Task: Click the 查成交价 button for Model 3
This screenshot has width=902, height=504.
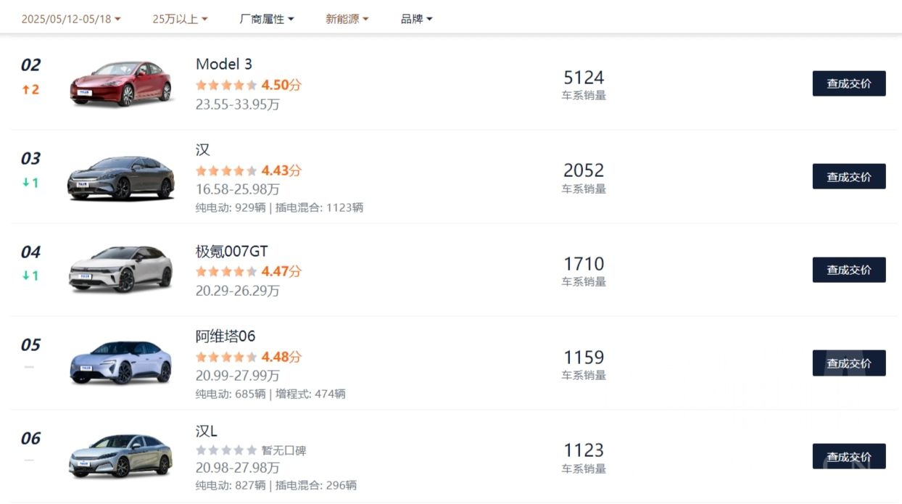Action: [849, 83]
